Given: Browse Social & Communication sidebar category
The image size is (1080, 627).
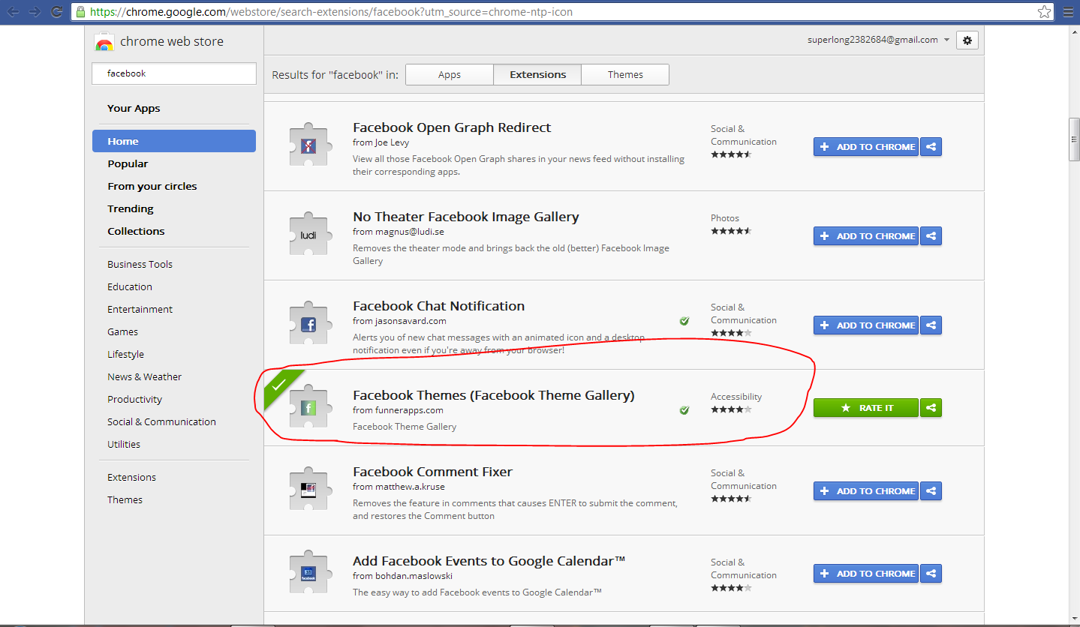Looking at the screenshot, I should 161,421.
